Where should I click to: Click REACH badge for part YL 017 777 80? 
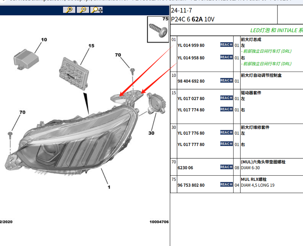click(x=226, y=144)
